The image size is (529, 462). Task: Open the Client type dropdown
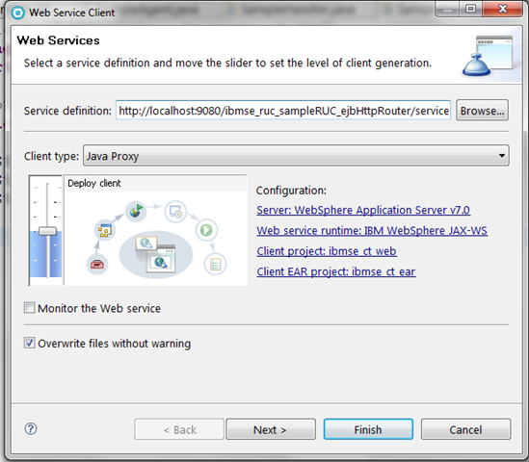click(296, 156)
